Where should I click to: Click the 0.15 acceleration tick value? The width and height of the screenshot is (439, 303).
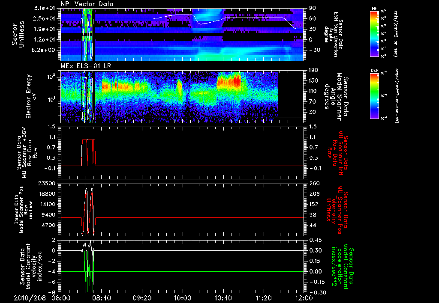click(315, 261)
